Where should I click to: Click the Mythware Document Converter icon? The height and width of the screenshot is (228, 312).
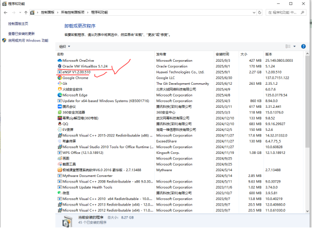(60, 175)
